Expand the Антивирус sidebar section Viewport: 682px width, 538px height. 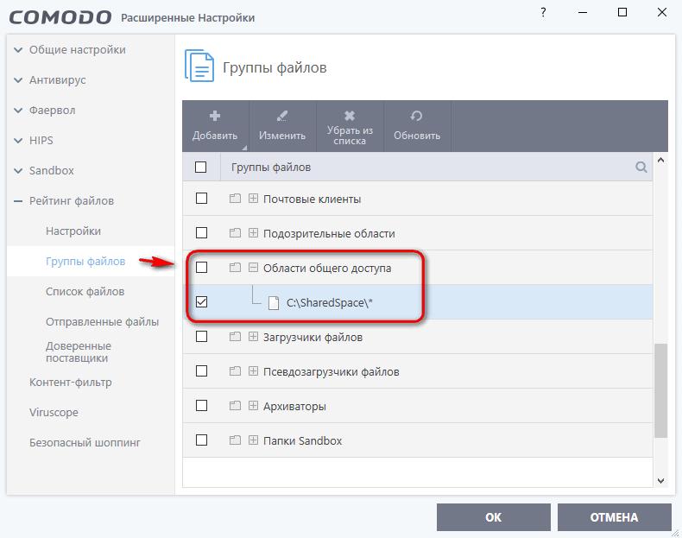pyautogui.click(x=19, y=80)
